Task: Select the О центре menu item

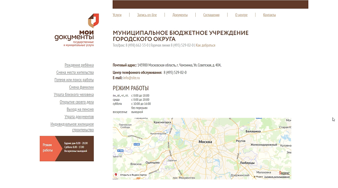Action: tap(241, 15)
